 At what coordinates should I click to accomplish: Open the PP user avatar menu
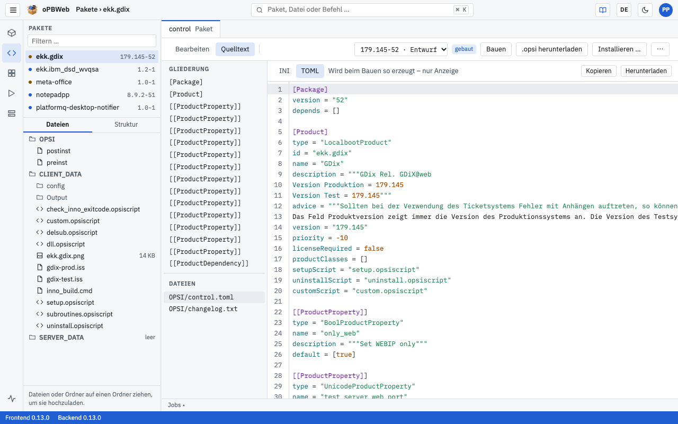(x=666, y=10)
